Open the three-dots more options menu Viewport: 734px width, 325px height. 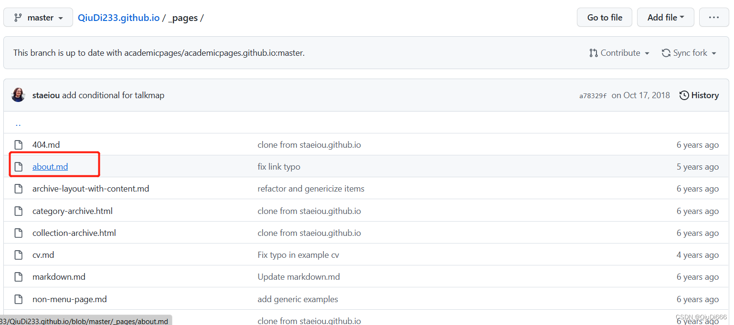(x=714, y=18)
